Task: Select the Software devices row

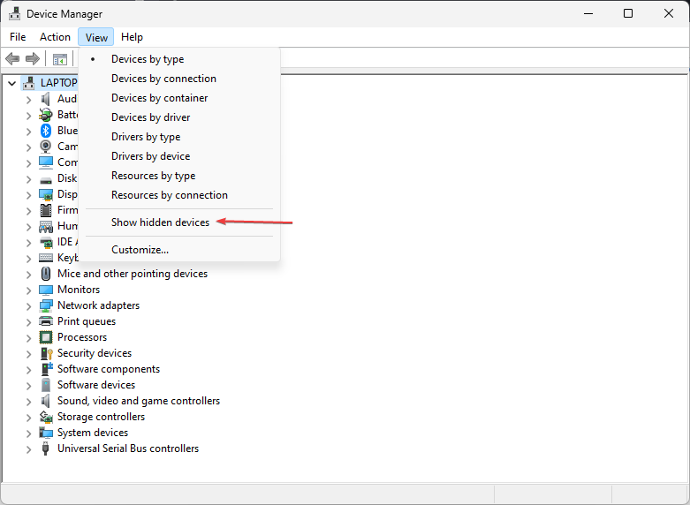Action: (x=96, y=385)
